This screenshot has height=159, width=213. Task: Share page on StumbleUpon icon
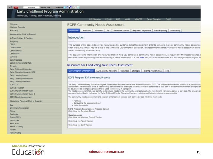click(x=78, y=7)
